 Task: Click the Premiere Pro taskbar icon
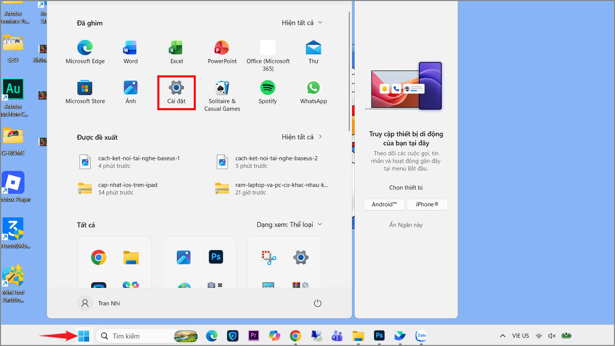tap(253, 336)
